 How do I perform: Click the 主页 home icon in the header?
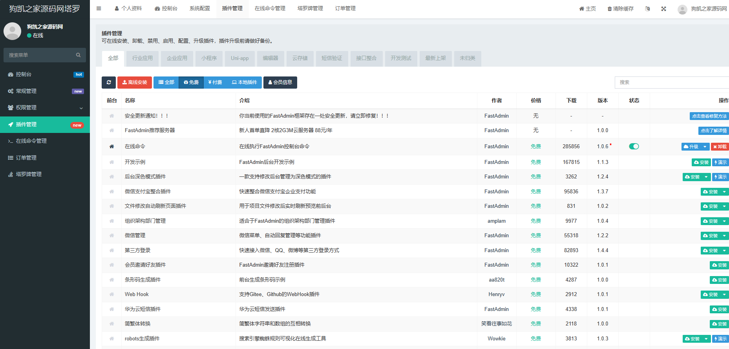(x=581, y=9)
